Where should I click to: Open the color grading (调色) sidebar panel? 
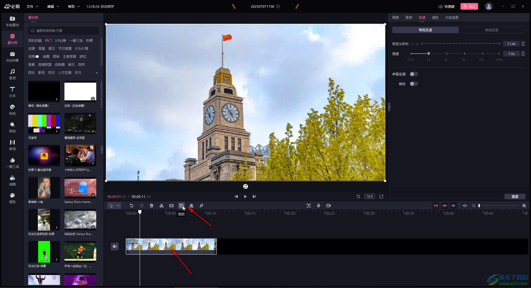12,198
